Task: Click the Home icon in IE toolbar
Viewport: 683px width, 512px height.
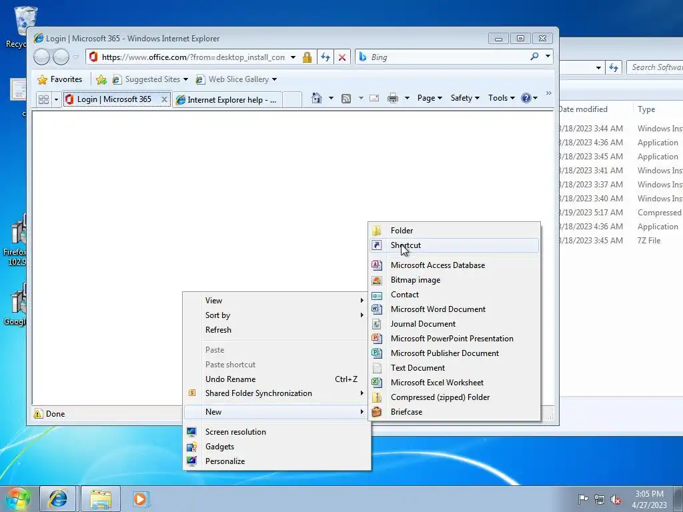Action: 317,99
